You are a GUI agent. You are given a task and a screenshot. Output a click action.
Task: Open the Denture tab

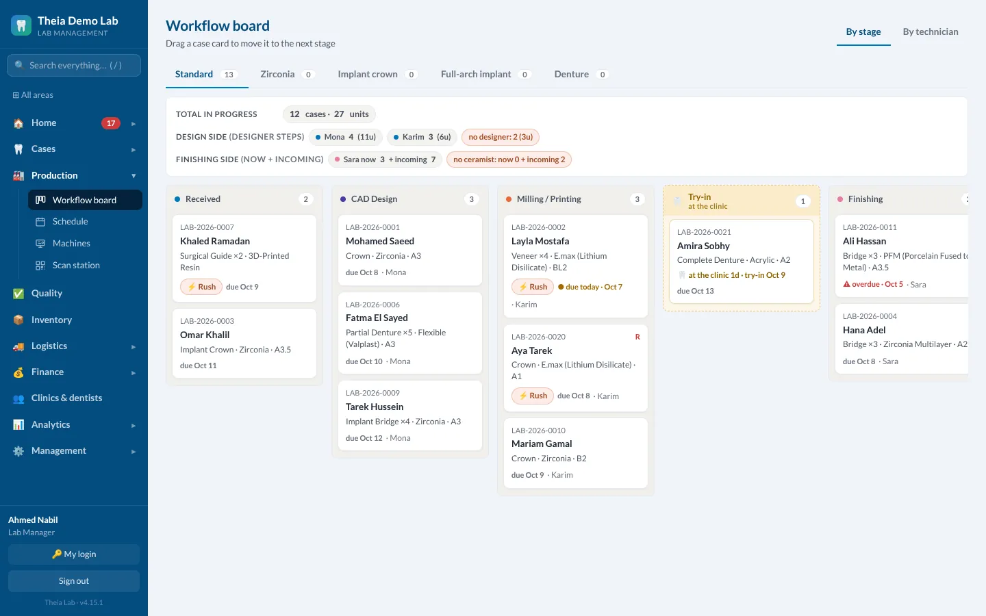[x=581, y=74]
